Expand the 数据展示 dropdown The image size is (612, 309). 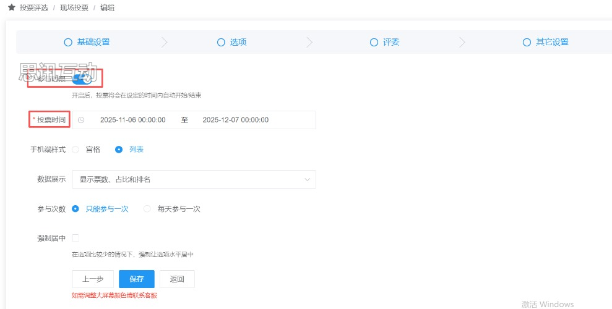pos(194,179)
